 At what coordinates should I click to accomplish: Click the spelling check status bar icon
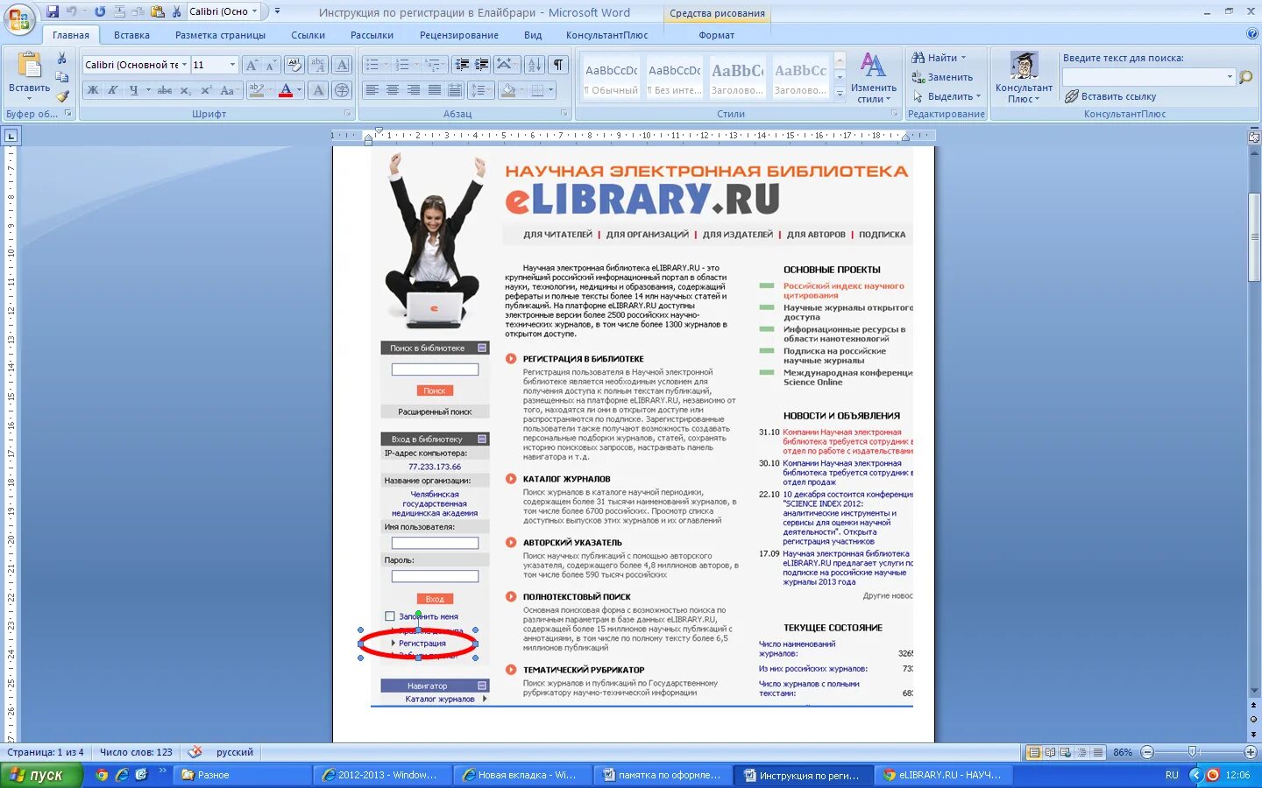point(195,752)
